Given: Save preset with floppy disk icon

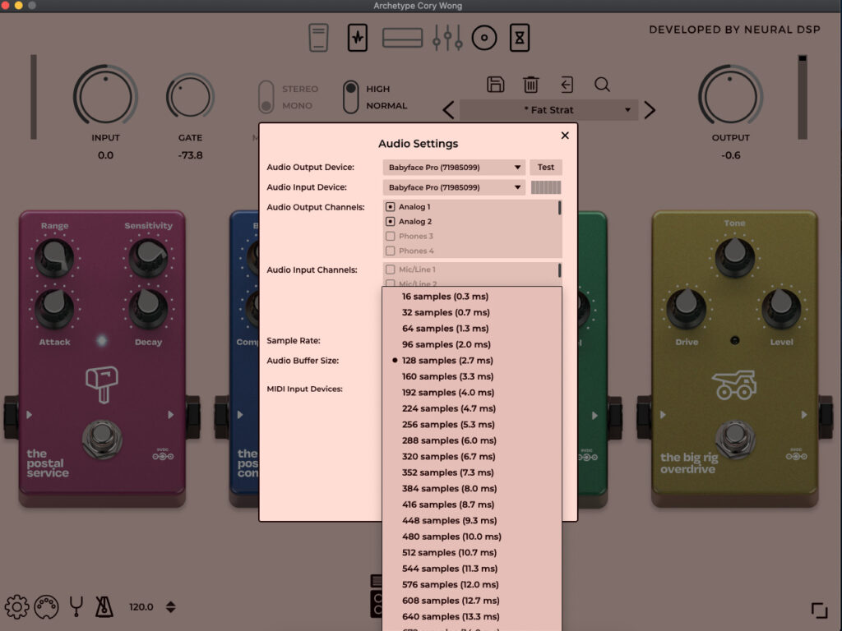Looking at the screenshot, I should [x=496, y=84].
